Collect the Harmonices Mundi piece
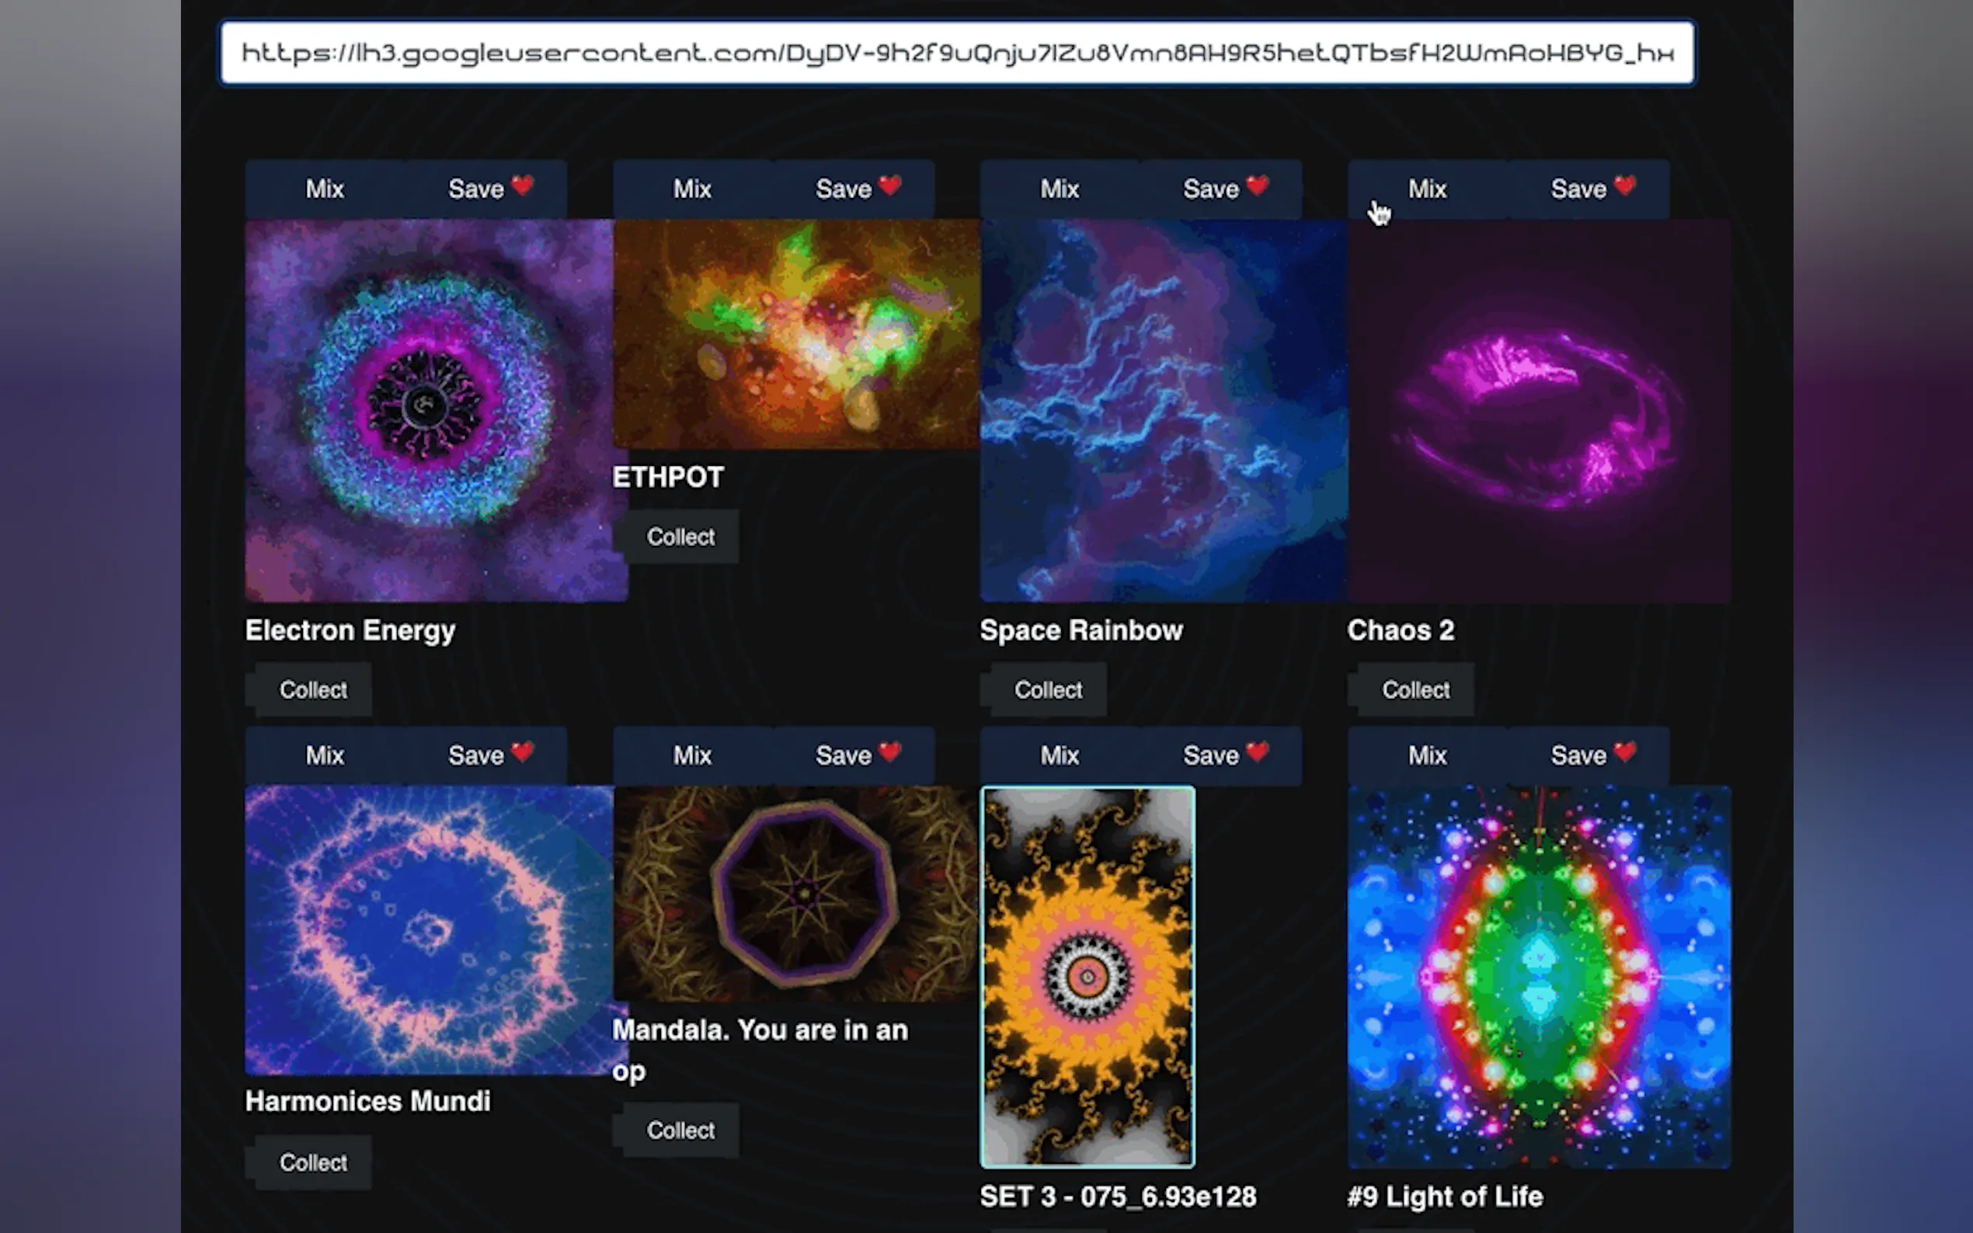1973x1233 pixels. pos(313,1162)
